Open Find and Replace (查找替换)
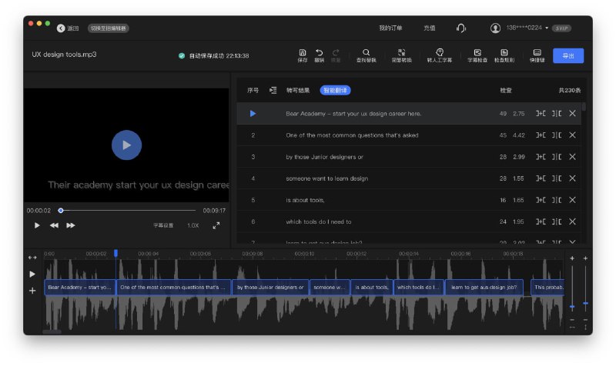The image size is (616, 366). (366, 55)
